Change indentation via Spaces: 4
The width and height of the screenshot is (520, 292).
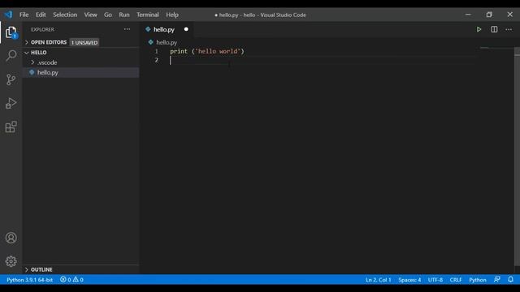(409, 280)
